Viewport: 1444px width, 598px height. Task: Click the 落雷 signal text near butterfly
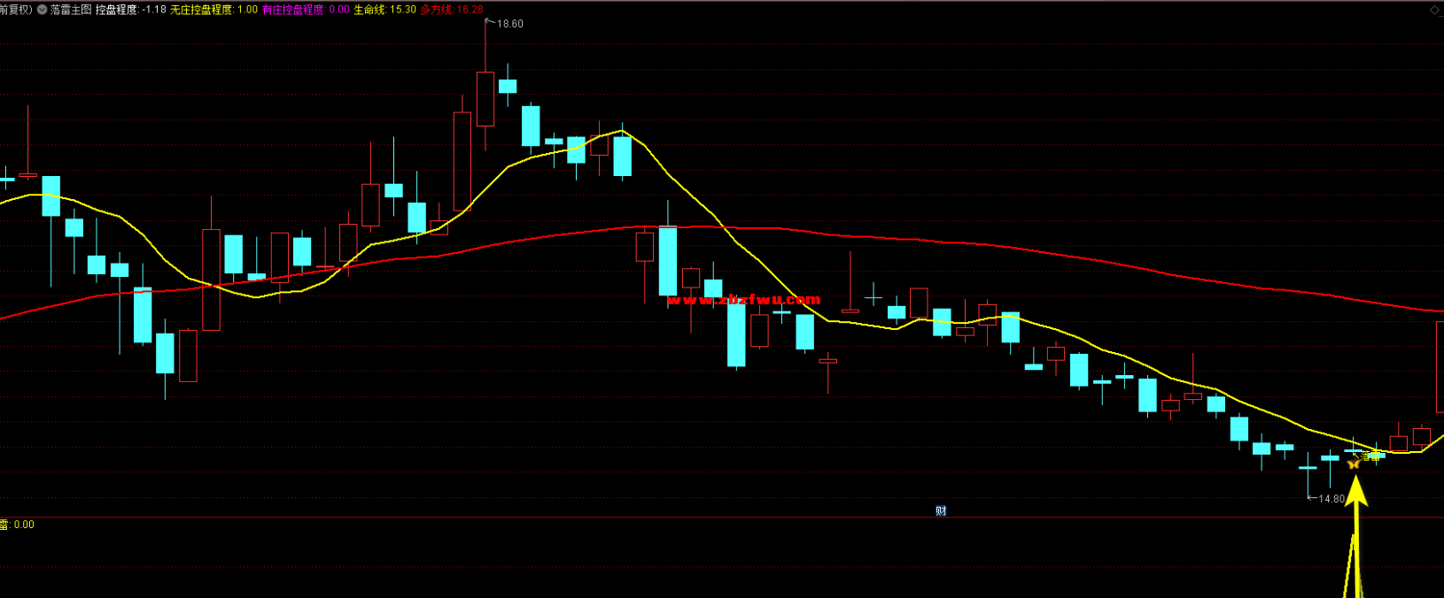(1371, 456)
